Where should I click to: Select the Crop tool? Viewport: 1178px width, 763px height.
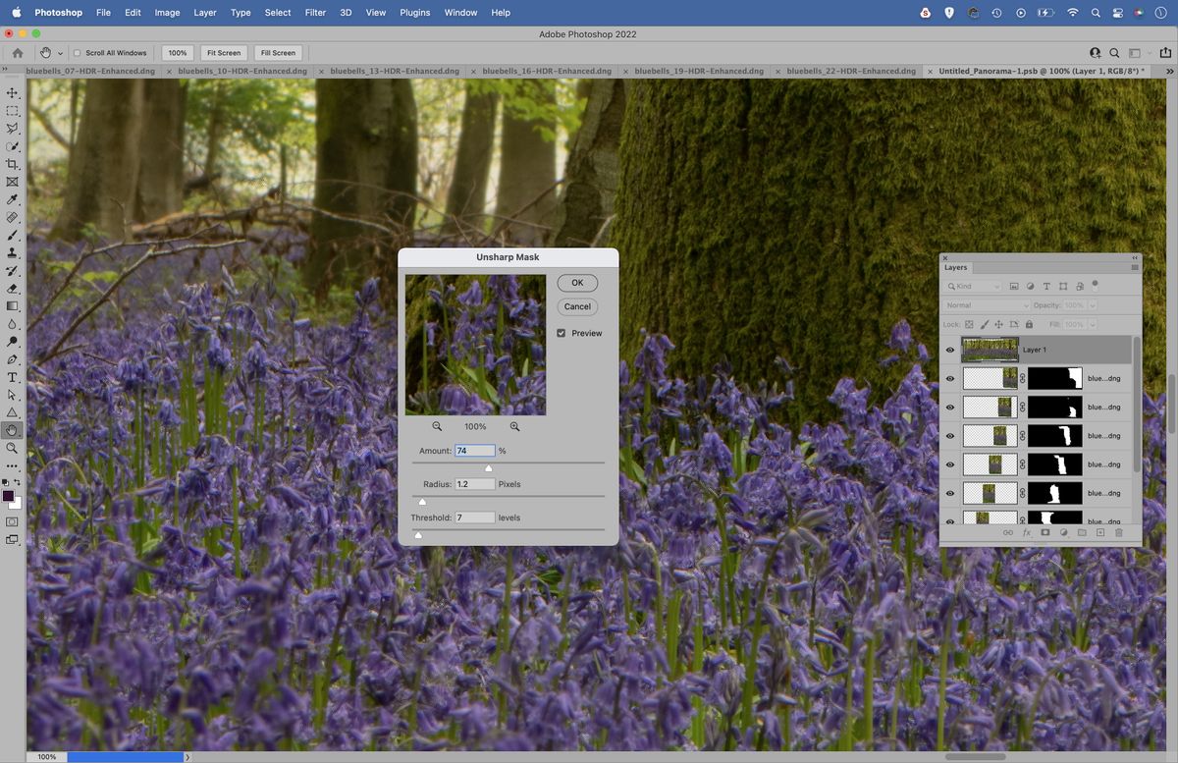click(13, 164)
